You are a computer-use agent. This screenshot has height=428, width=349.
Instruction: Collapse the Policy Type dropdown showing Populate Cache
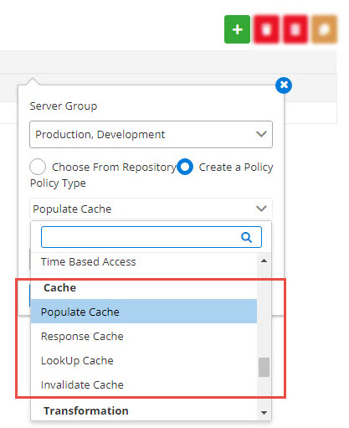pyautogui.click(x=151, y=209)
